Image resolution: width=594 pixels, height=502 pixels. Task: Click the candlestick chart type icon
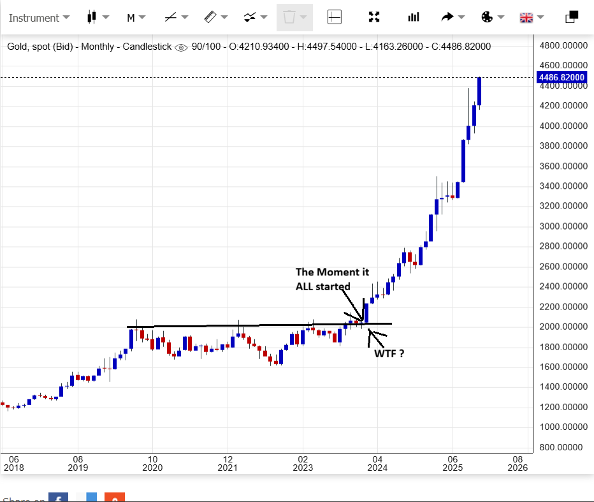(x=91, y=17)
